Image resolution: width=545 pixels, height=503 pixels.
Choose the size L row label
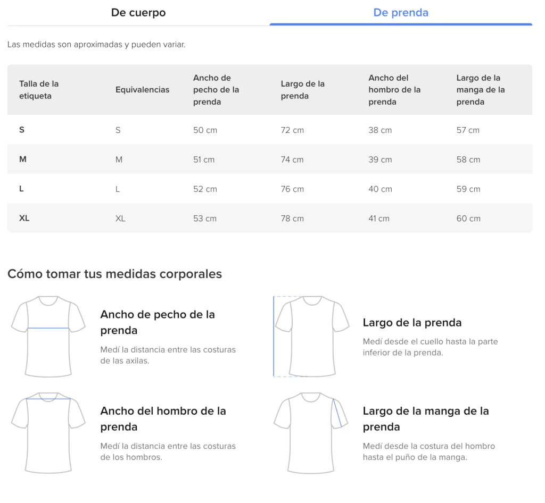[21, 189]
